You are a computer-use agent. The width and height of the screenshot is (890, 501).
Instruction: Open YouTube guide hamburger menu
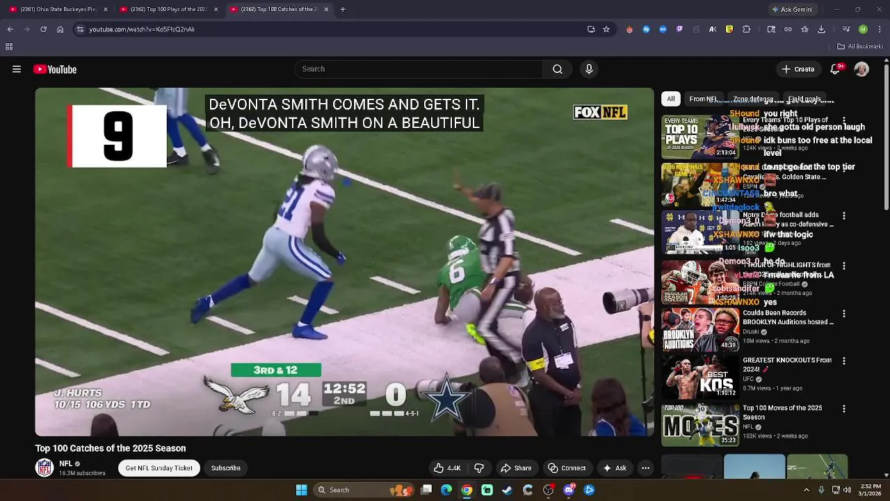pyautogui.click(x=17, y=69)
